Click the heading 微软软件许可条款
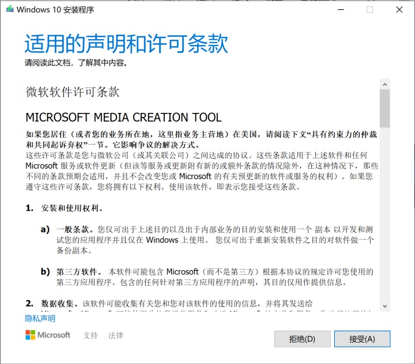Viewport: 415px width, 364px height. (x=73, y=92)
